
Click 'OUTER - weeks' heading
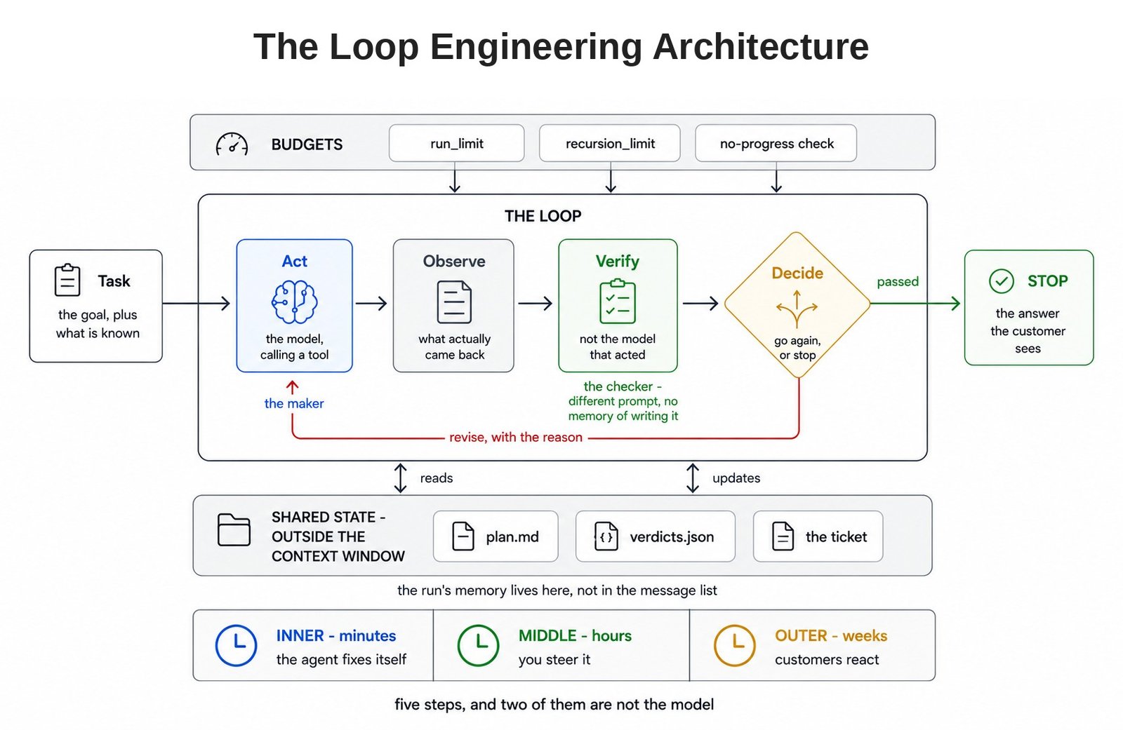pos(831,635)
